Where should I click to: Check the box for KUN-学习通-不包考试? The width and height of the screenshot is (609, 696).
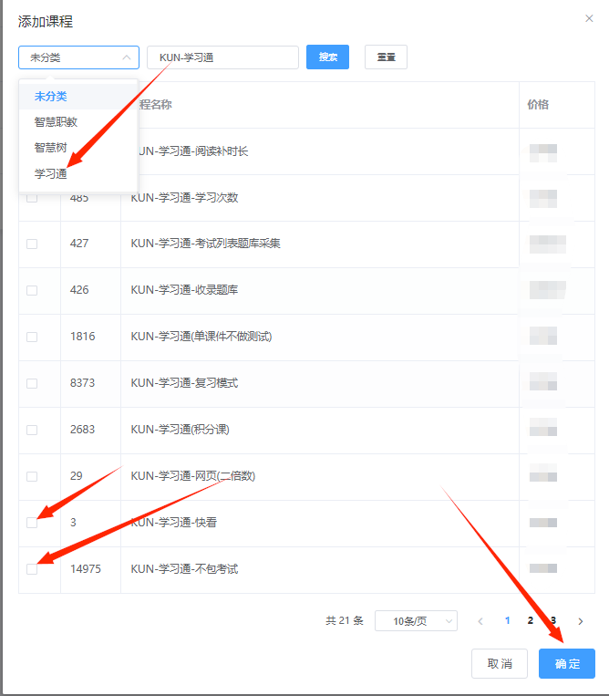pyautogui.click(x=32, y=569)
